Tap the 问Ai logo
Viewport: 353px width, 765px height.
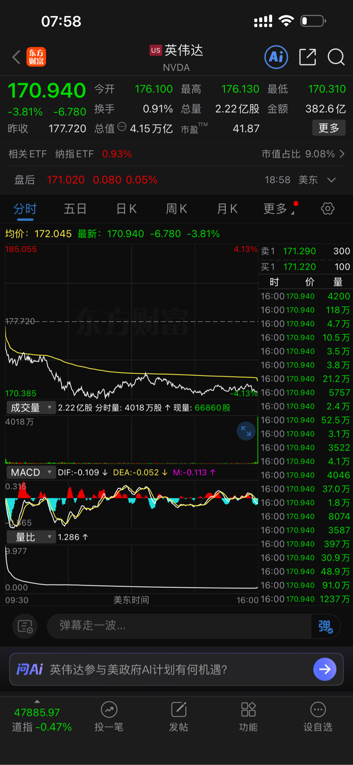(30, 669)
